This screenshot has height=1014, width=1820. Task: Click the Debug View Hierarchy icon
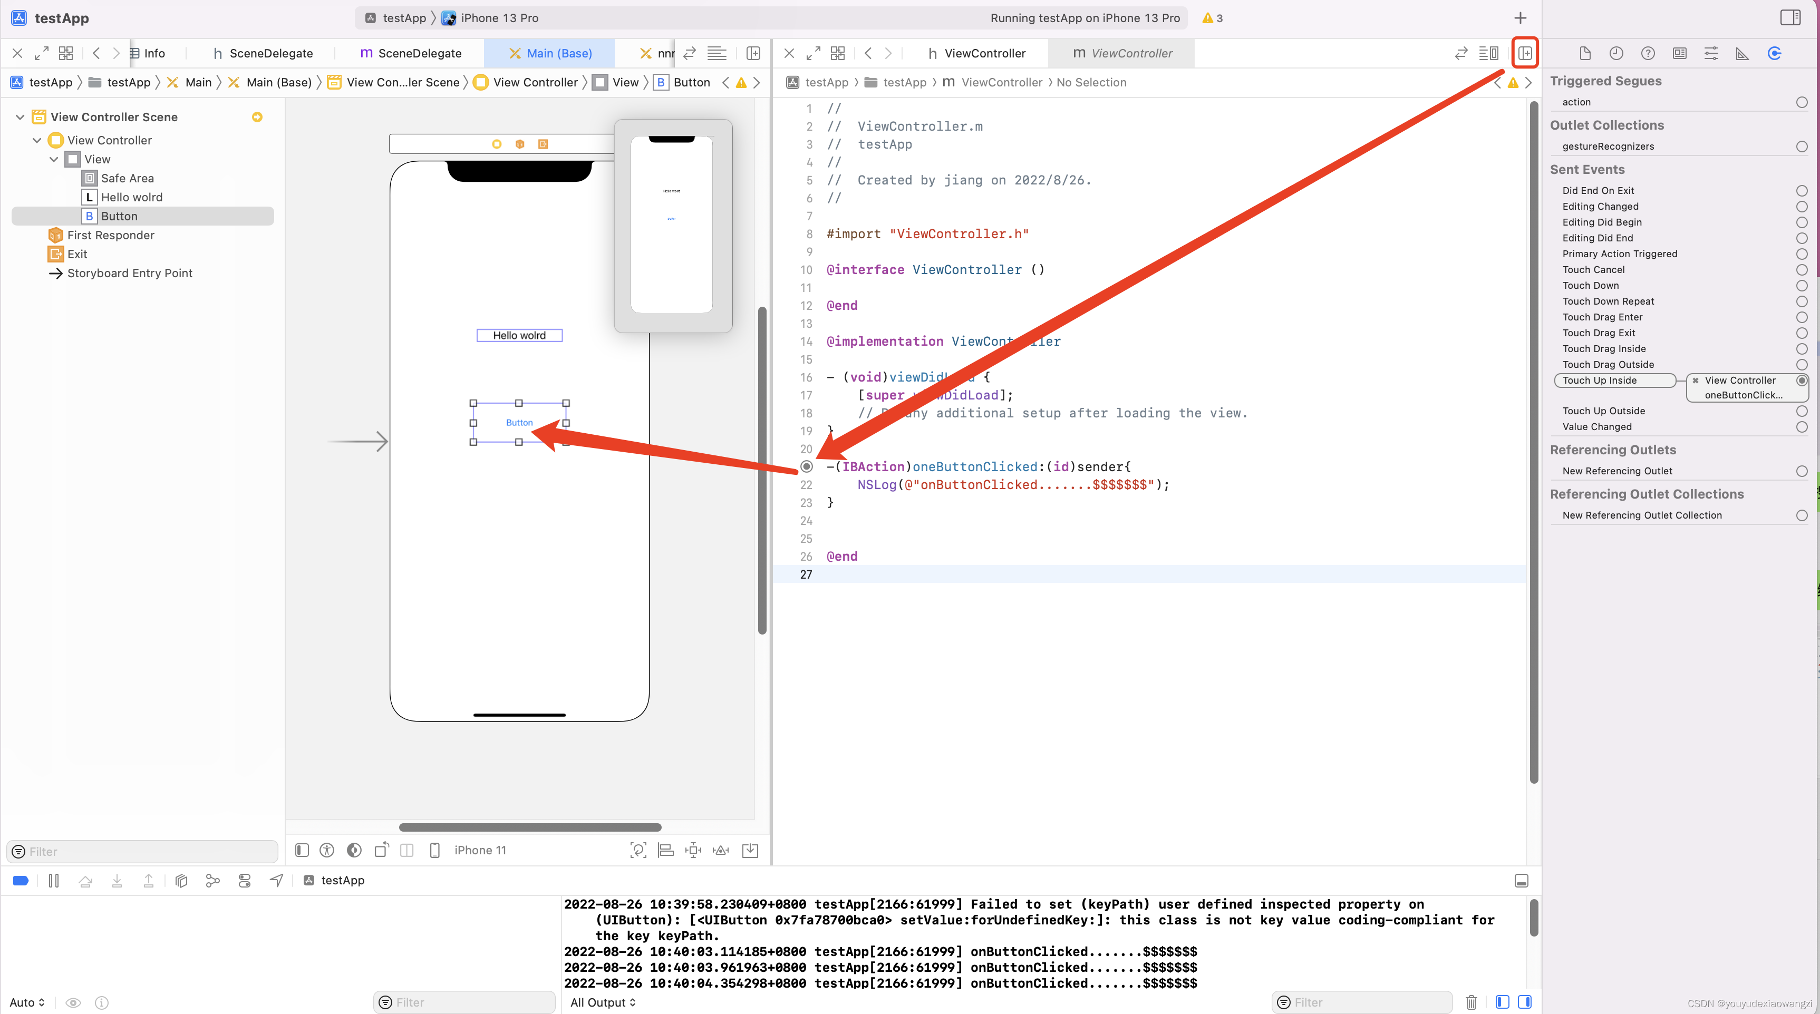[181, 881]
